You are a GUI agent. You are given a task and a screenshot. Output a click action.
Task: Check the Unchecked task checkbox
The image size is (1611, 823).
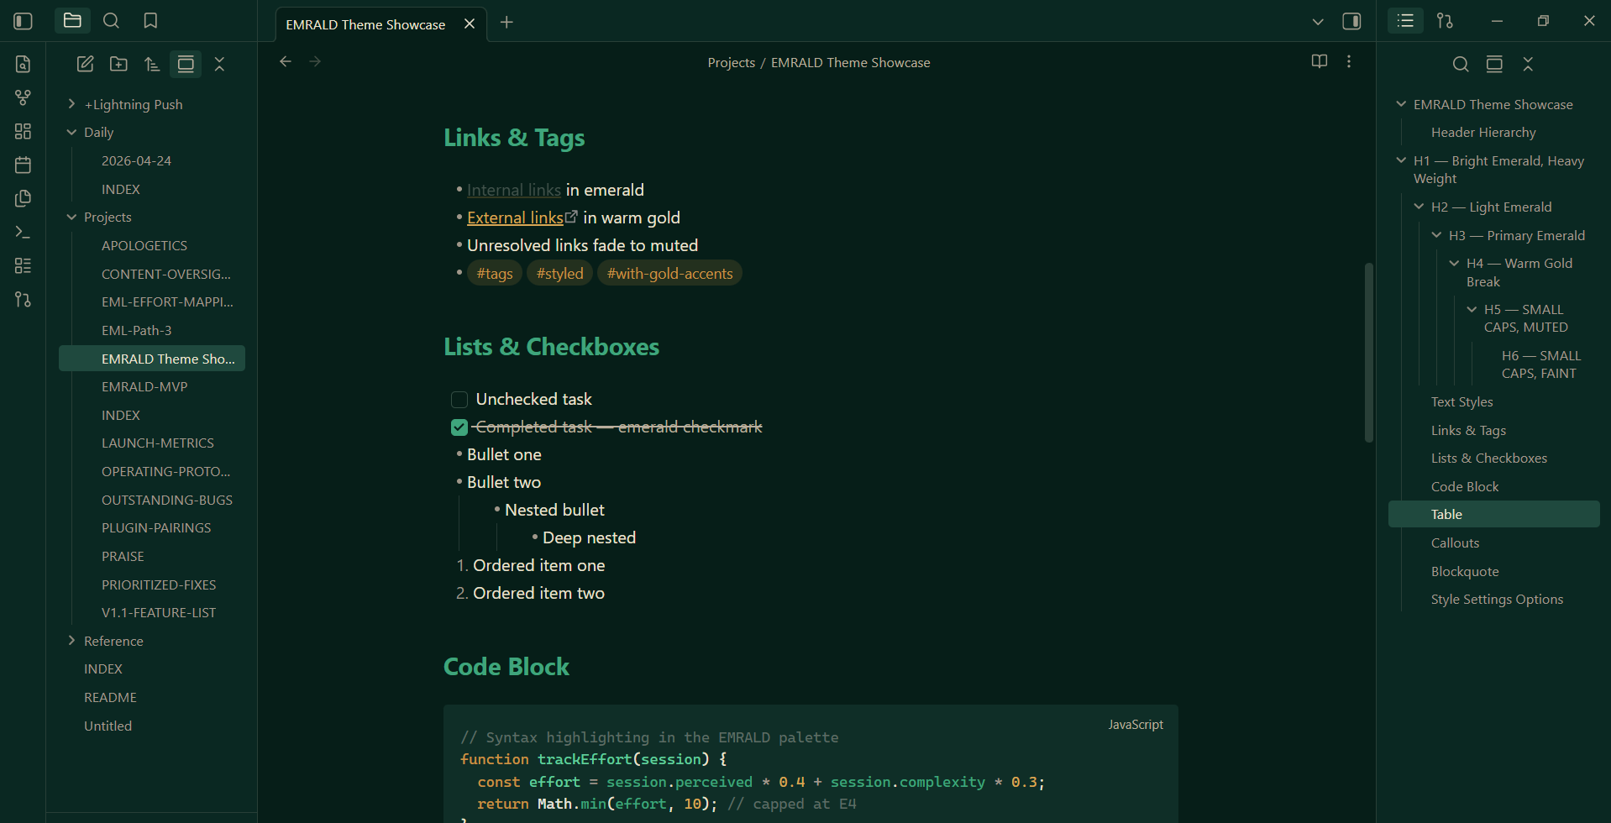pyautogui.click(x=459, y=400)
